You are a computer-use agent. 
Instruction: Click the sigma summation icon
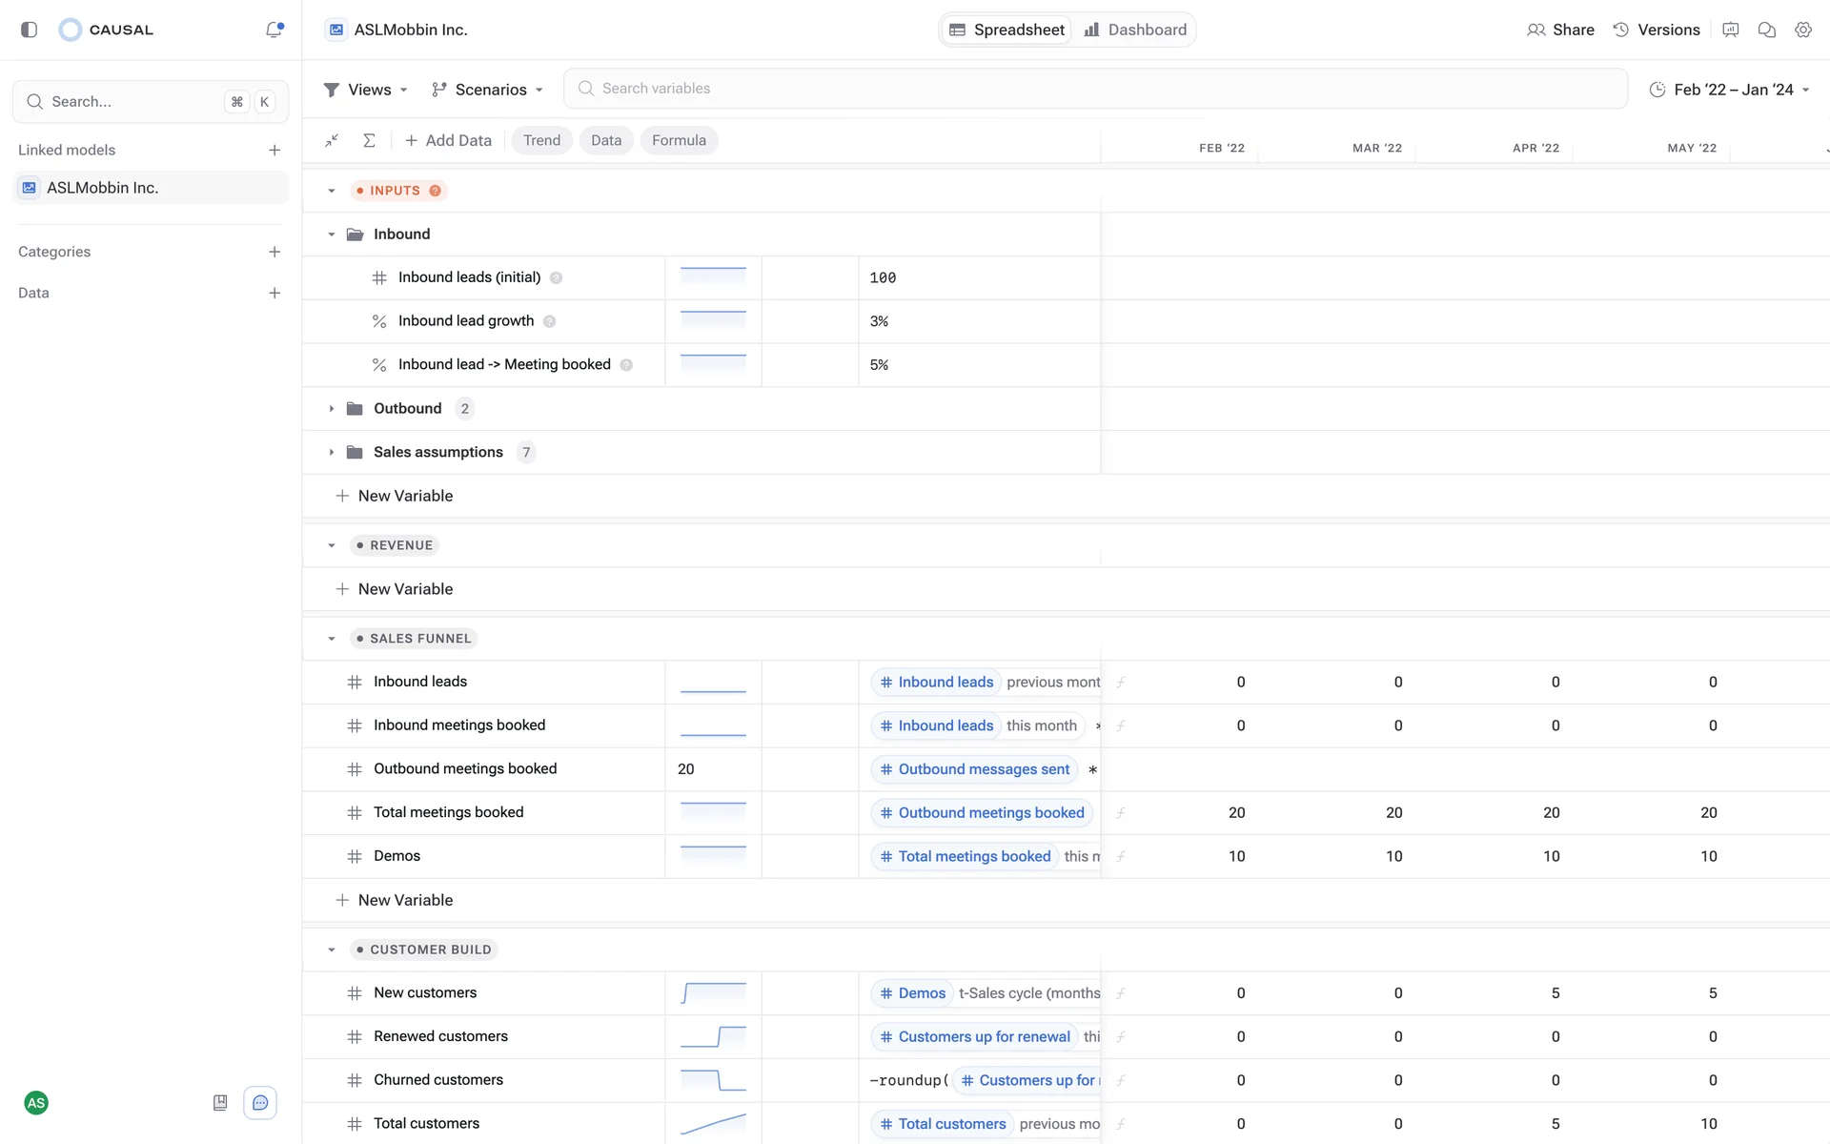click(369, 140)
